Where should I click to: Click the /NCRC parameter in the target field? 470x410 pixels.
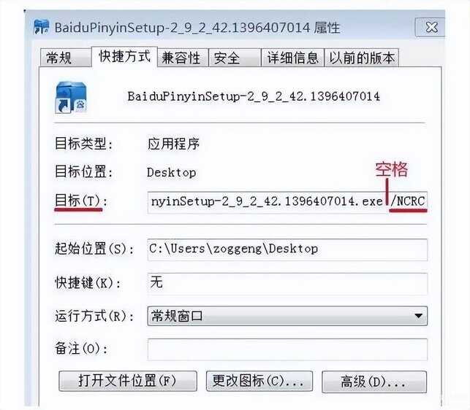[x=408, y=201]
